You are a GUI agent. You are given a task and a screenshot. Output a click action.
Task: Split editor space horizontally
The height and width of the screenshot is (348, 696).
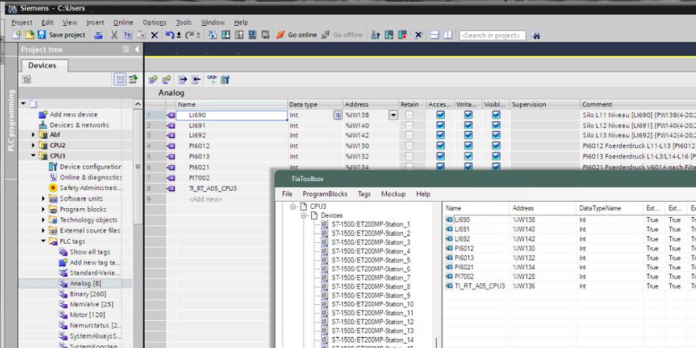[x=434, y=35]
